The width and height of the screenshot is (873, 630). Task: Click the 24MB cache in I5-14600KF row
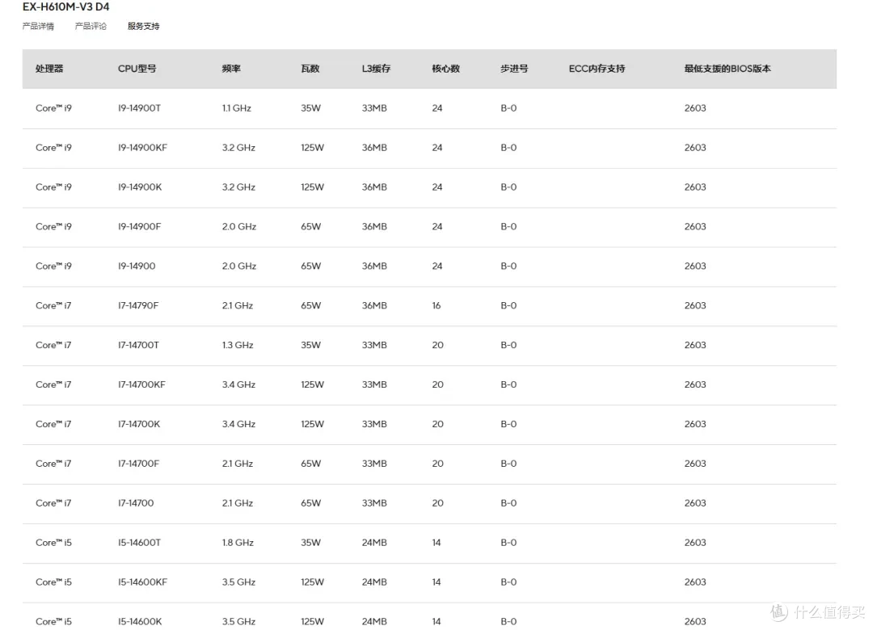[x=374, y=582]
